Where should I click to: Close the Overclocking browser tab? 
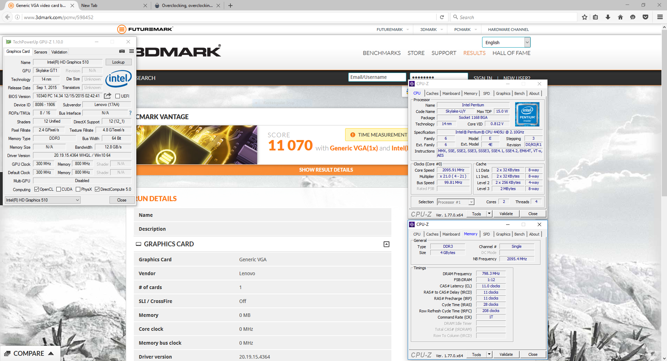(x=218, y=6)
